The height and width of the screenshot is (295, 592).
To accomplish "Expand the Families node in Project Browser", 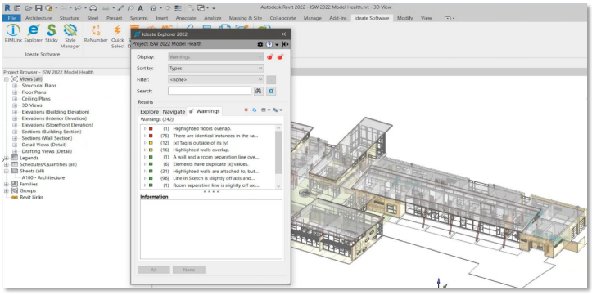I will click(x=6, y=184).
